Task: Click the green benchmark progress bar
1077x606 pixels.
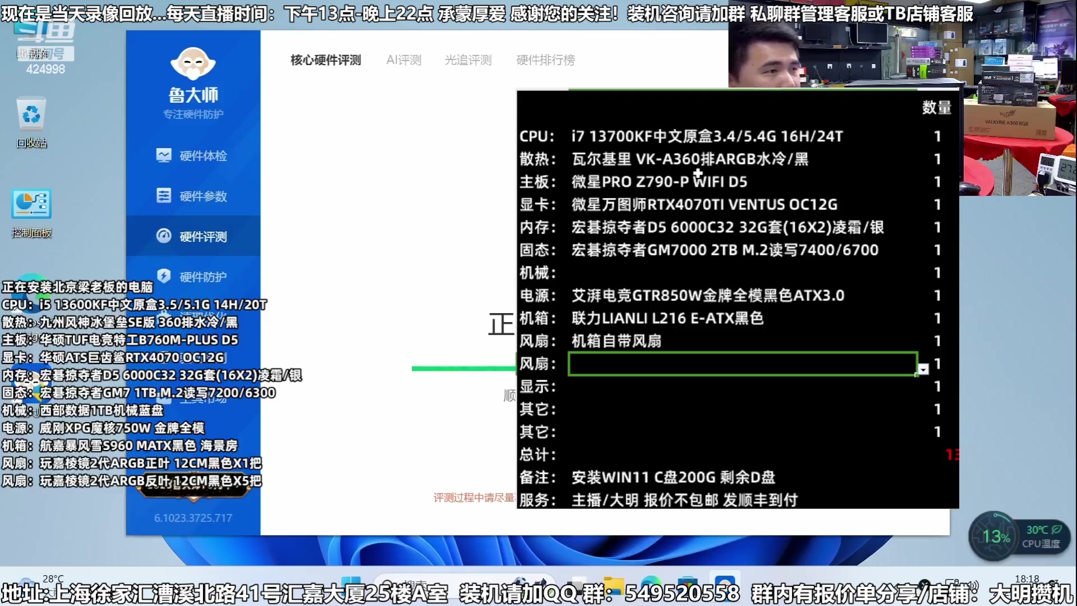Action: point(463,369)
